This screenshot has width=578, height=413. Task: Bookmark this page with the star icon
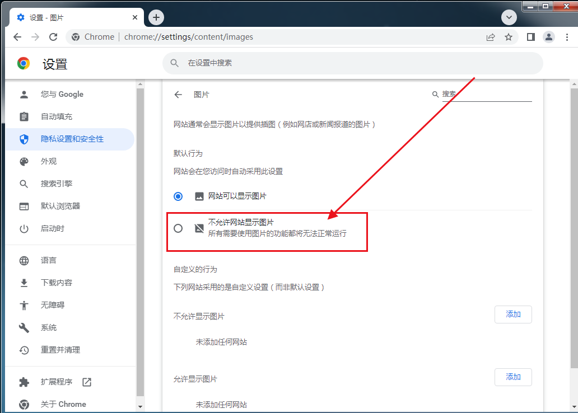click(509, 37)
